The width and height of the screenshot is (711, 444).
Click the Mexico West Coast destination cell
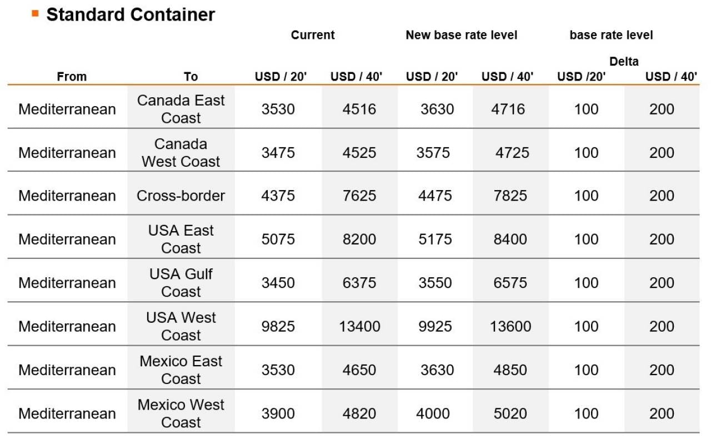(x=181, y=413)
